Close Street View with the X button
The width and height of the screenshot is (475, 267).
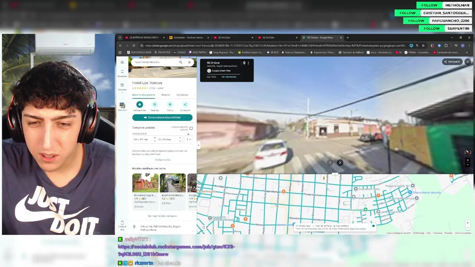tap(468, 62)
